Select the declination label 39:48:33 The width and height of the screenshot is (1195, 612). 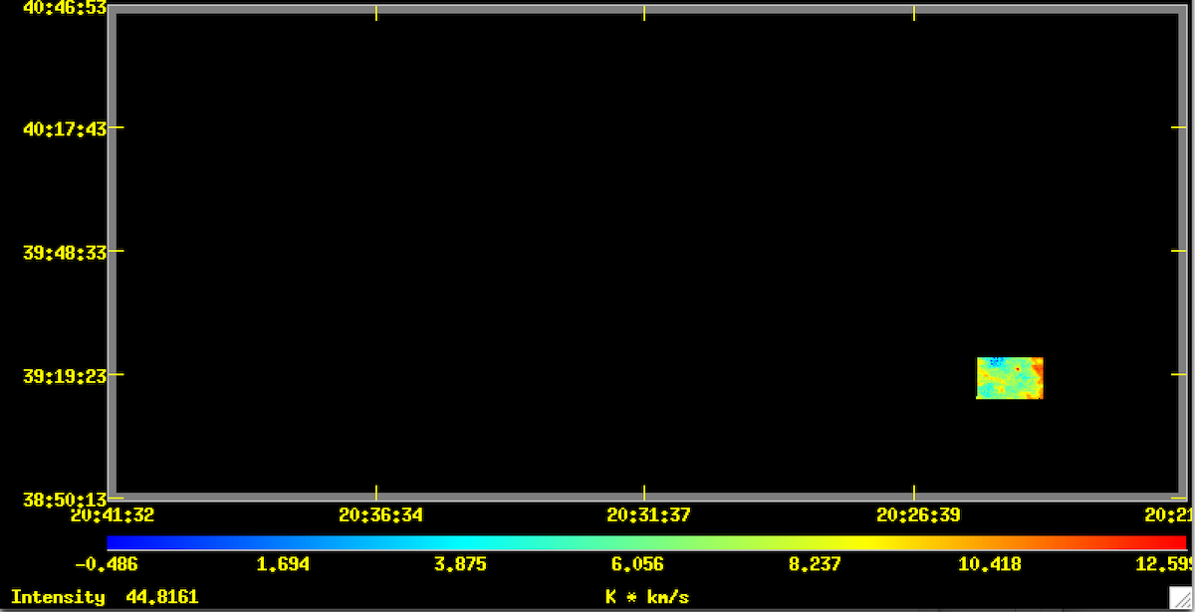(65, 252)
